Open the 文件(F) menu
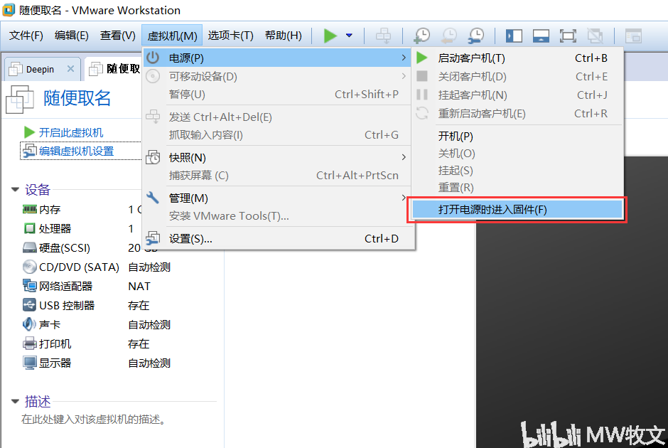The width and height of the screenshot is (668, 448). (x=26, y=36)
